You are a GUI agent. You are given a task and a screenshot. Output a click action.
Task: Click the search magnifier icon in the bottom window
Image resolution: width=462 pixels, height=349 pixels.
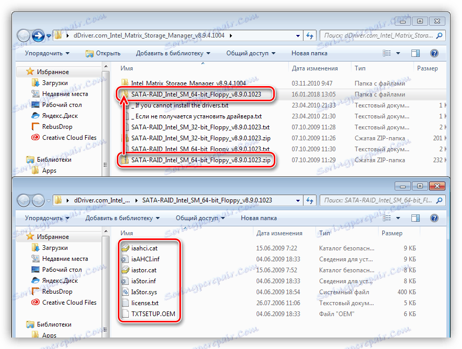pyautogui.click(x=439, y=200)
